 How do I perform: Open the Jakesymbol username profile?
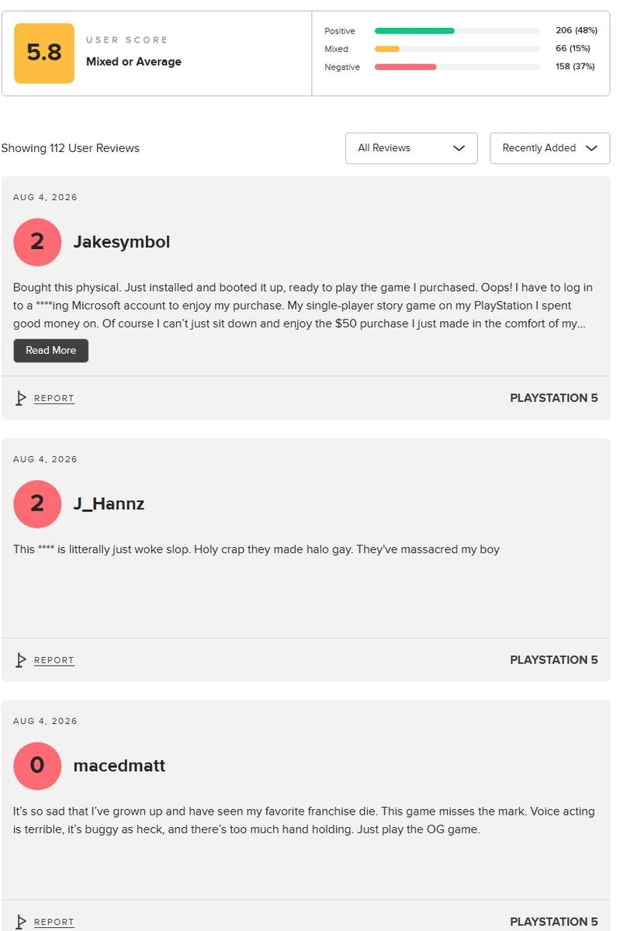pyautogui.click(x=122, y=242)
